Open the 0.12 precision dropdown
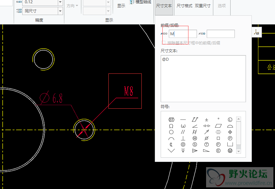The width and height of the screenshot is (275, 189). click(60, 2)
